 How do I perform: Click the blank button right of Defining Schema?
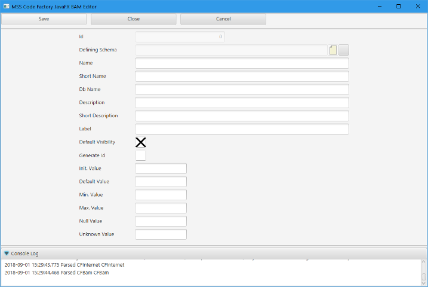click(x=344, y=50)
